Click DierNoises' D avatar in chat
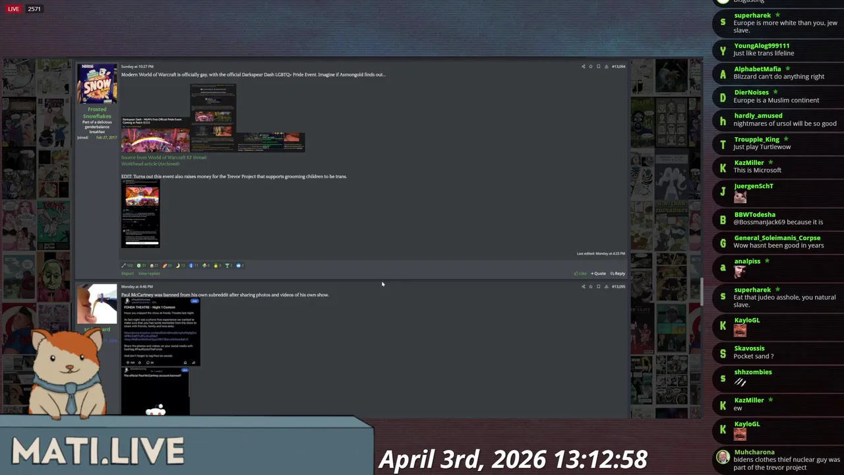844x475 pixels. (x=723, y=98)
